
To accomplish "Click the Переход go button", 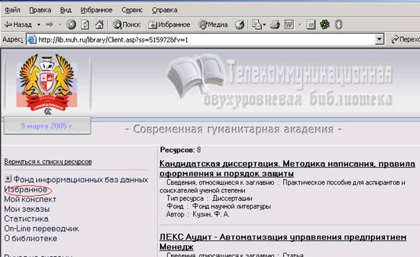I will (405, 40).
